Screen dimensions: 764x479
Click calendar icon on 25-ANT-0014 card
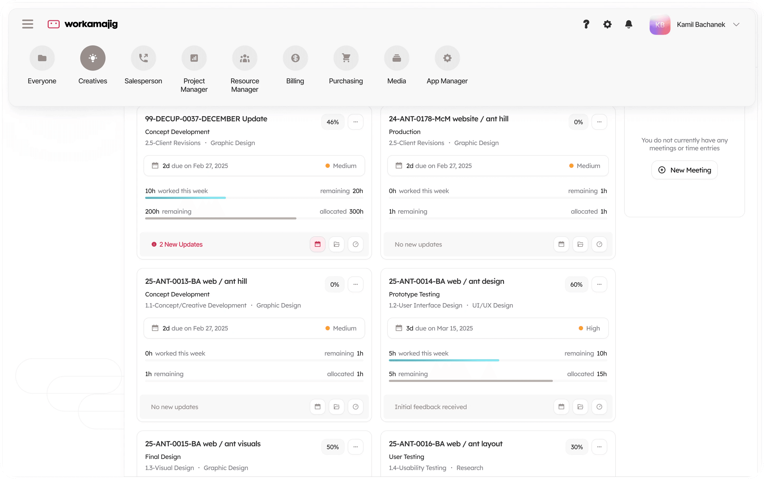[x=561, y=407]
